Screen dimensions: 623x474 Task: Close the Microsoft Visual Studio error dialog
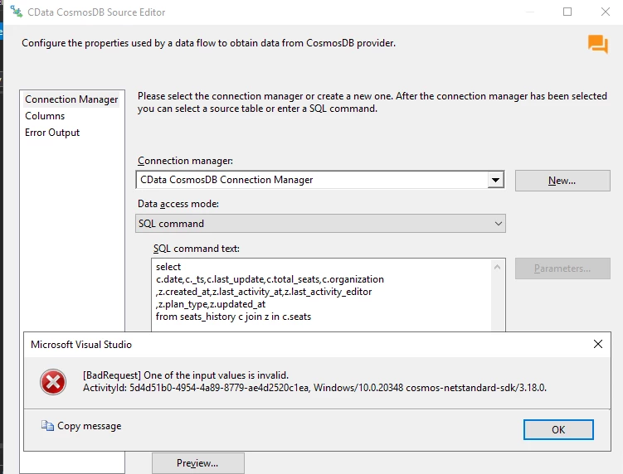pos(597,344)
